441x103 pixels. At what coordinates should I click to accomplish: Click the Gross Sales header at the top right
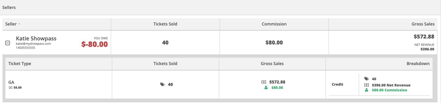423,24
